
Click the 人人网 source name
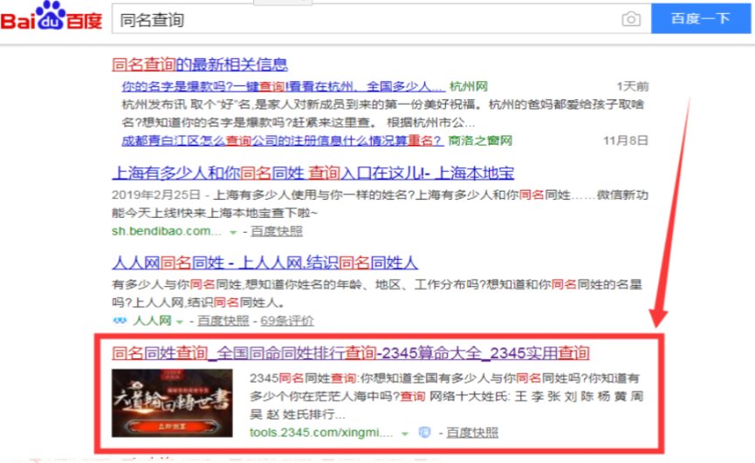(152, 321)
